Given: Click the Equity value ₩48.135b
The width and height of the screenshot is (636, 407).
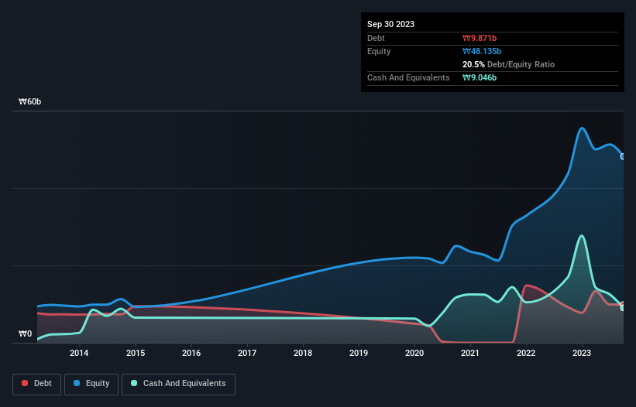Looking at the screenshot, I should pyautogui.click(x=482, y=51).
